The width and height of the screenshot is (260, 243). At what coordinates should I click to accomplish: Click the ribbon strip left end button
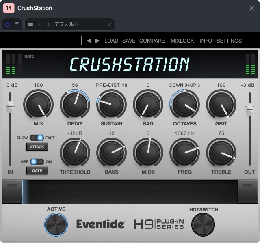point(12,192)
